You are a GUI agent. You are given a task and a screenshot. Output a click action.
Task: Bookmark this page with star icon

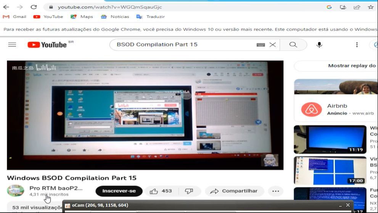(x=370, y=7)
